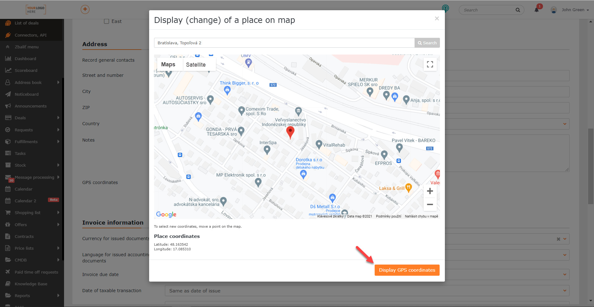
Task: Click the page vertical scrollbar thumb
Action: click(591, 166)
